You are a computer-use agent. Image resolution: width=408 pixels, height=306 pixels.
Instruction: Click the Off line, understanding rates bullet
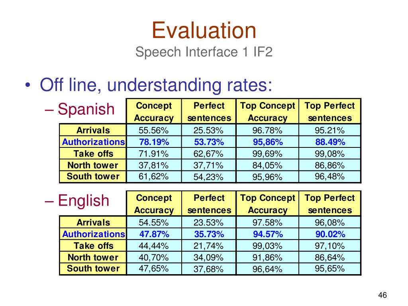tap(156, 85)
